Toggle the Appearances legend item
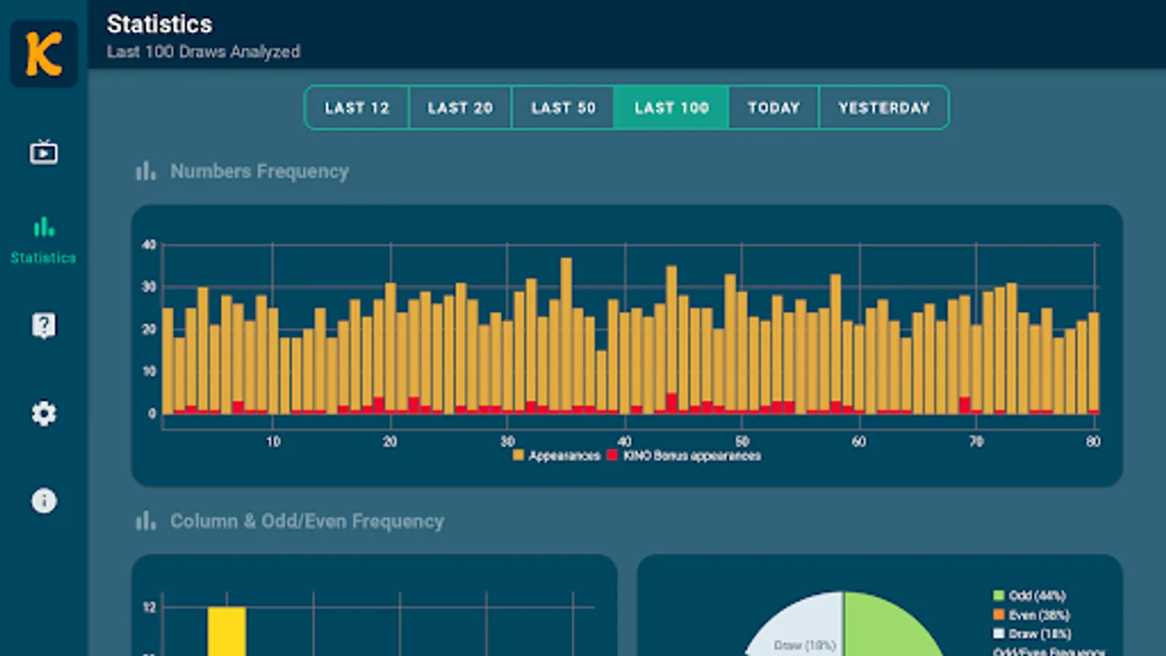1166x656 pixels. point(556,456)
